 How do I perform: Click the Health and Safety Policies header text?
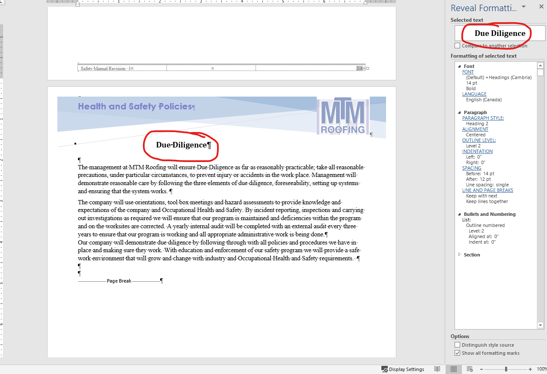(x=135, y=106)
